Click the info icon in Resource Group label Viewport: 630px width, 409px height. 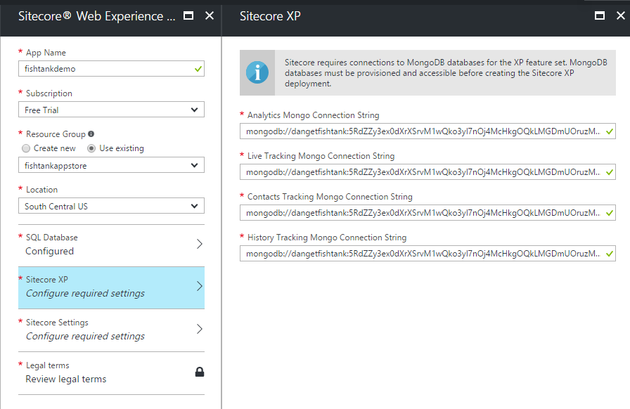(91, 134)
